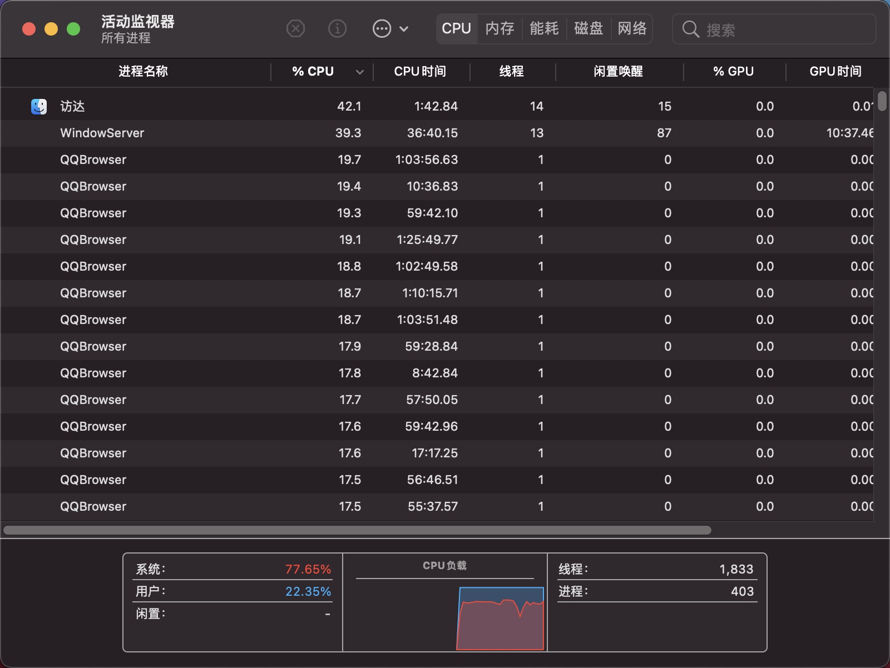The height and width of the screenshot is (668, 890).
Task: Click the horizontal scrollbar below the table
Action: tap(357, 530)
